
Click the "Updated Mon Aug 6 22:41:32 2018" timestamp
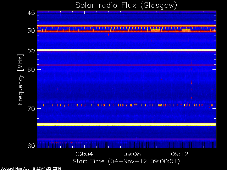pyautogui.click(x=31, y=169)
